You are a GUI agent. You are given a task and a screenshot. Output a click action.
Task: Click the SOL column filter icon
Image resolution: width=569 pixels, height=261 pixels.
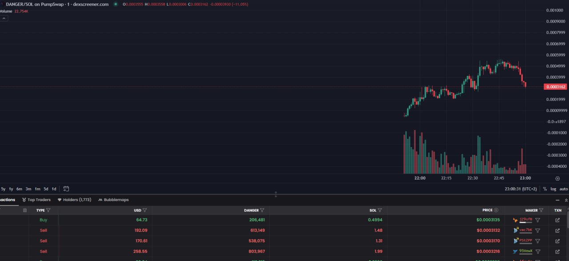click(x=380, y=210)
